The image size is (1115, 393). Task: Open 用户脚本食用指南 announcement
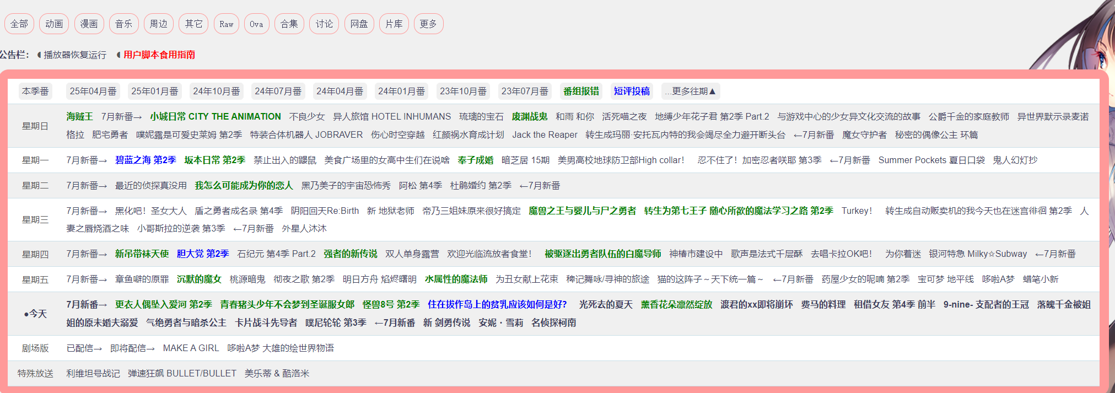pos(159,55)
